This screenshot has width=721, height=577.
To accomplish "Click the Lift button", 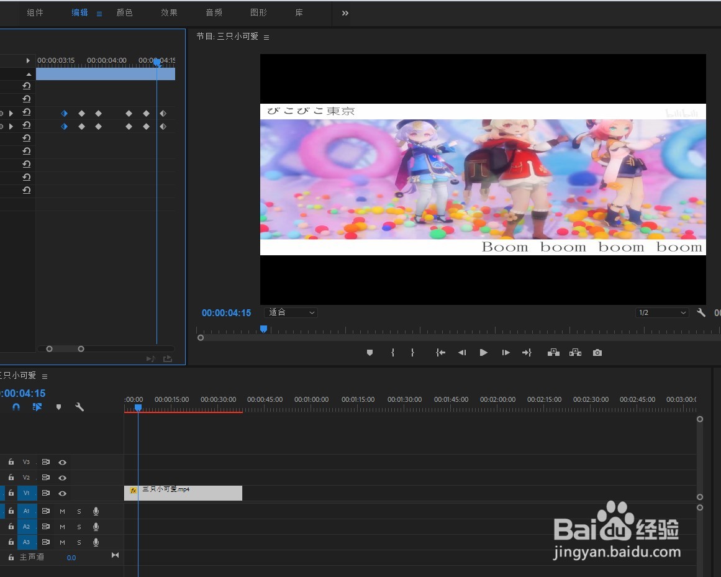I will 553,353.
